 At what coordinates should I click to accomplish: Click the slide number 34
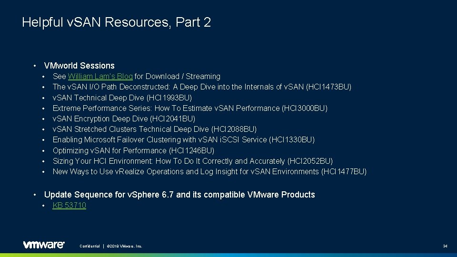point(445,246)
